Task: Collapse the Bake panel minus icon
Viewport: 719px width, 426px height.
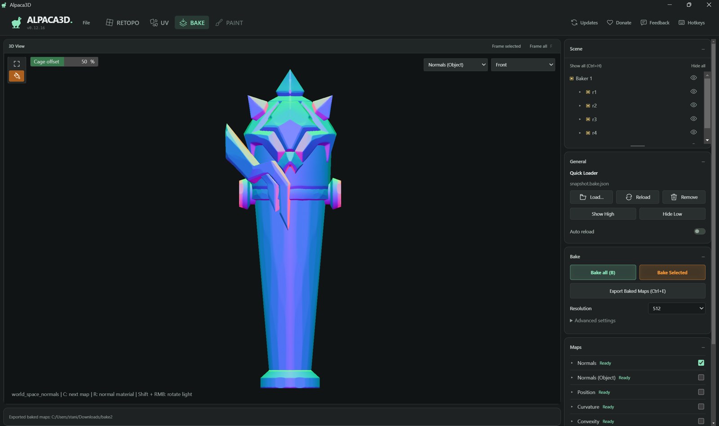Action: point(703,256)
